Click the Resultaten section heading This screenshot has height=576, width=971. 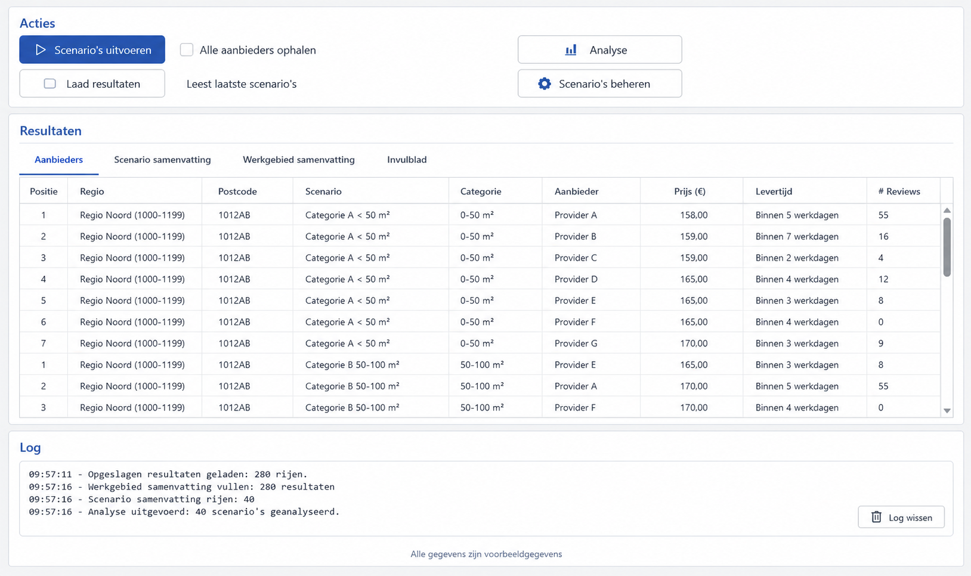point(51,131)
